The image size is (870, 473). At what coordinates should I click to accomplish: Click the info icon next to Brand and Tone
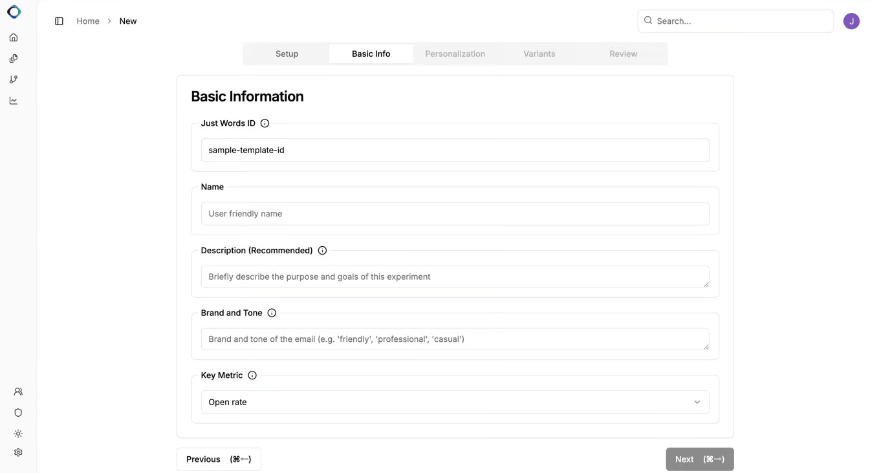[x=272, y=313]
